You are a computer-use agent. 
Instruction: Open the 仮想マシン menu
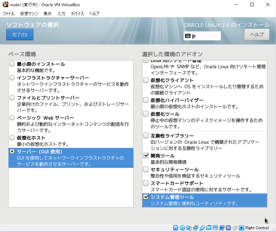click(29, 13)
